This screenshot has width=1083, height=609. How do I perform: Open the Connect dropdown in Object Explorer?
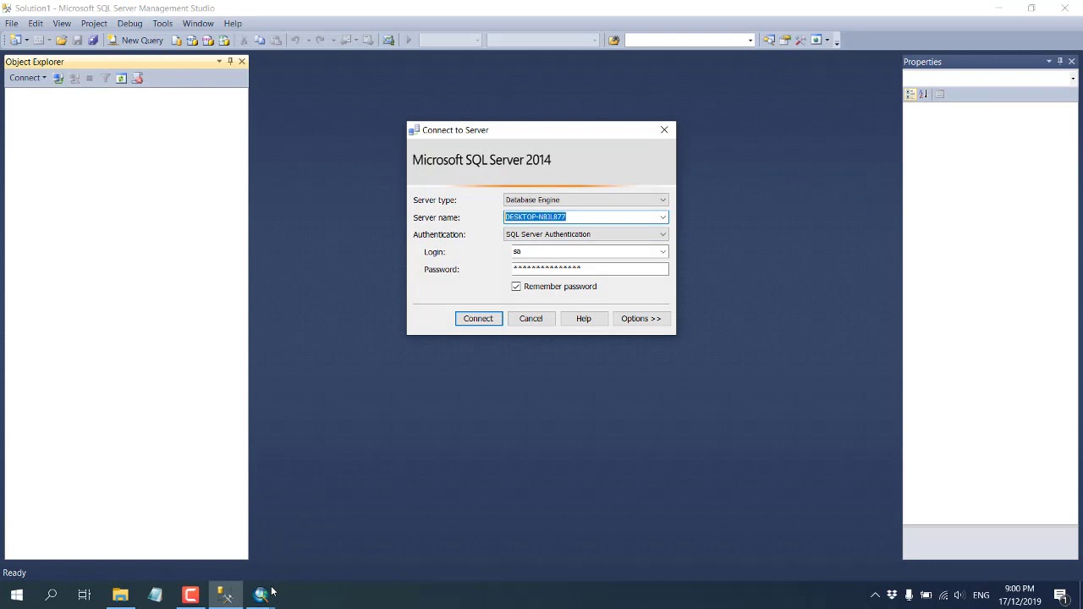point(28,78)
